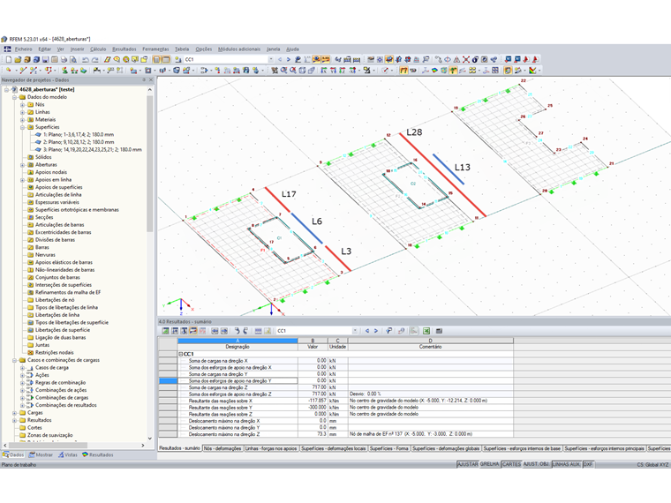Click the color scale icon at toolbar end
This screenshot has height=503, width=671.
pos(532,70)
